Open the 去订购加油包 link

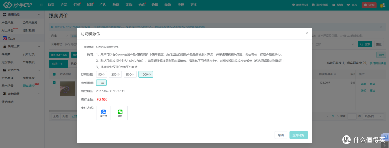(x=377, y=63)
